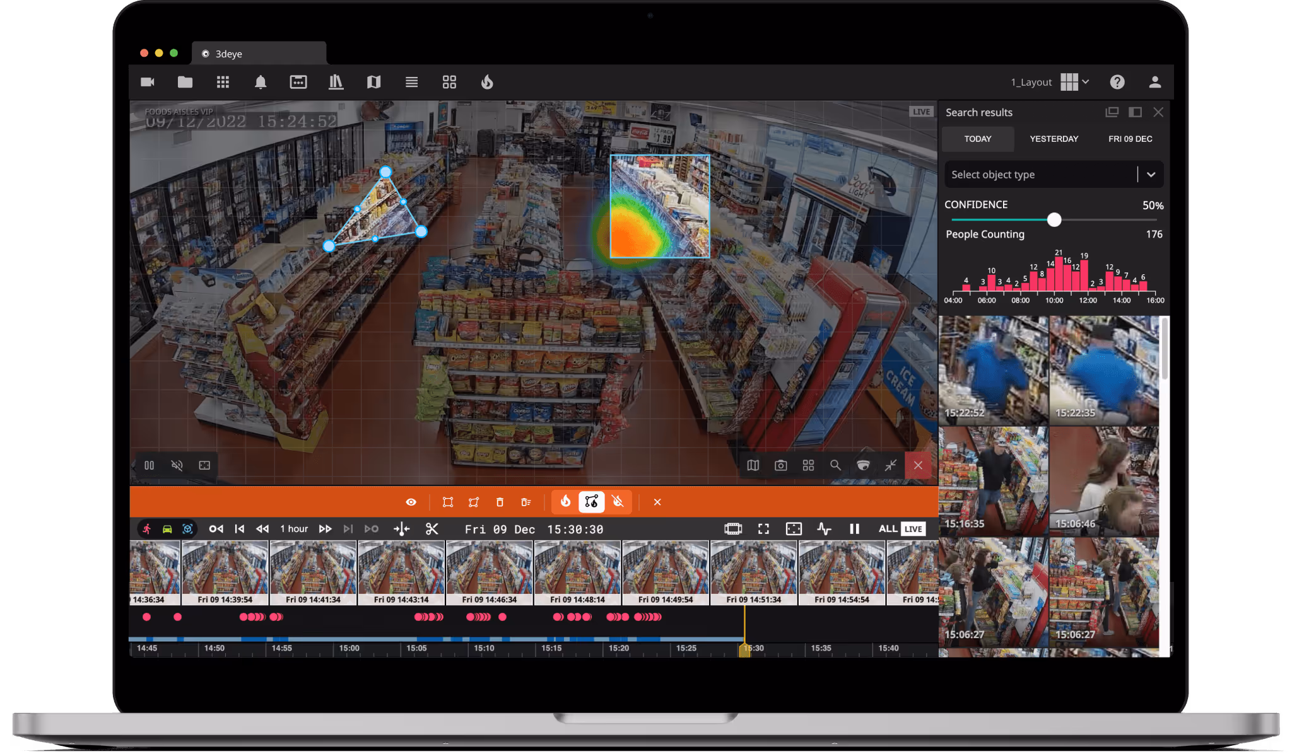Switch to the YESTERDAY tab
Screen dimensions: 1292x754
1054,139
